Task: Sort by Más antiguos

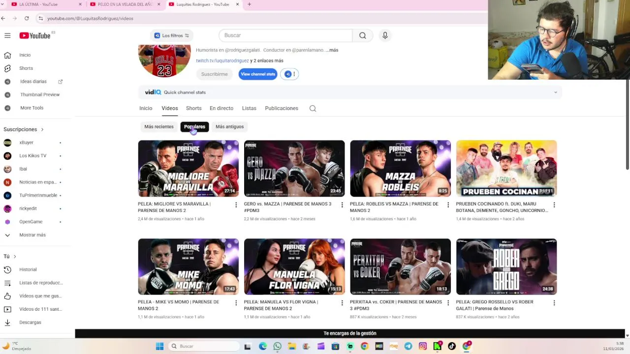Action: (x=229, y=127)
